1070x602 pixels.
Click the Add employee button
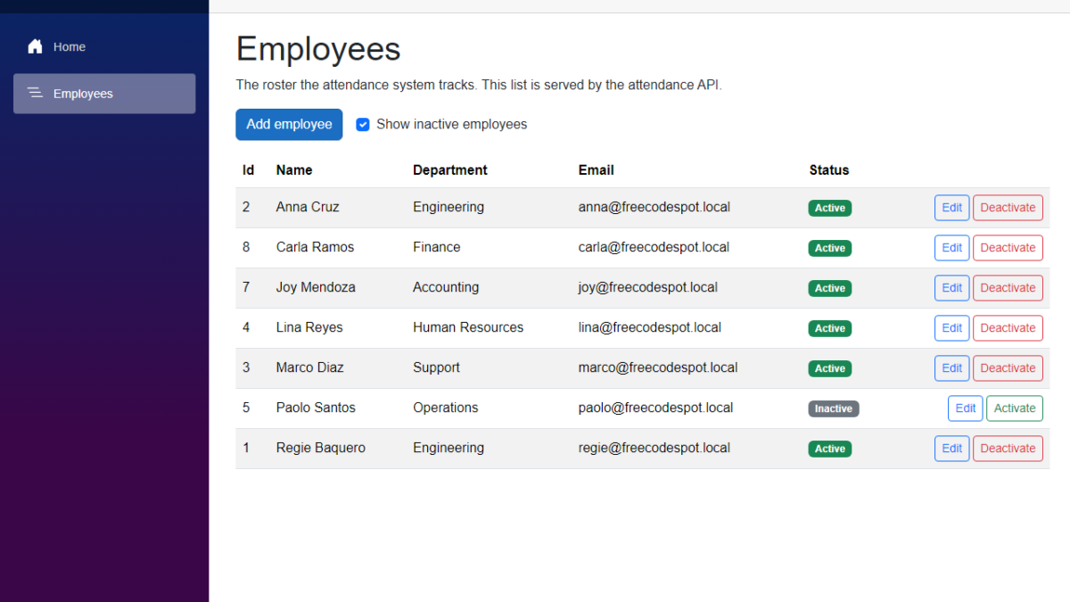coord(289,125)
